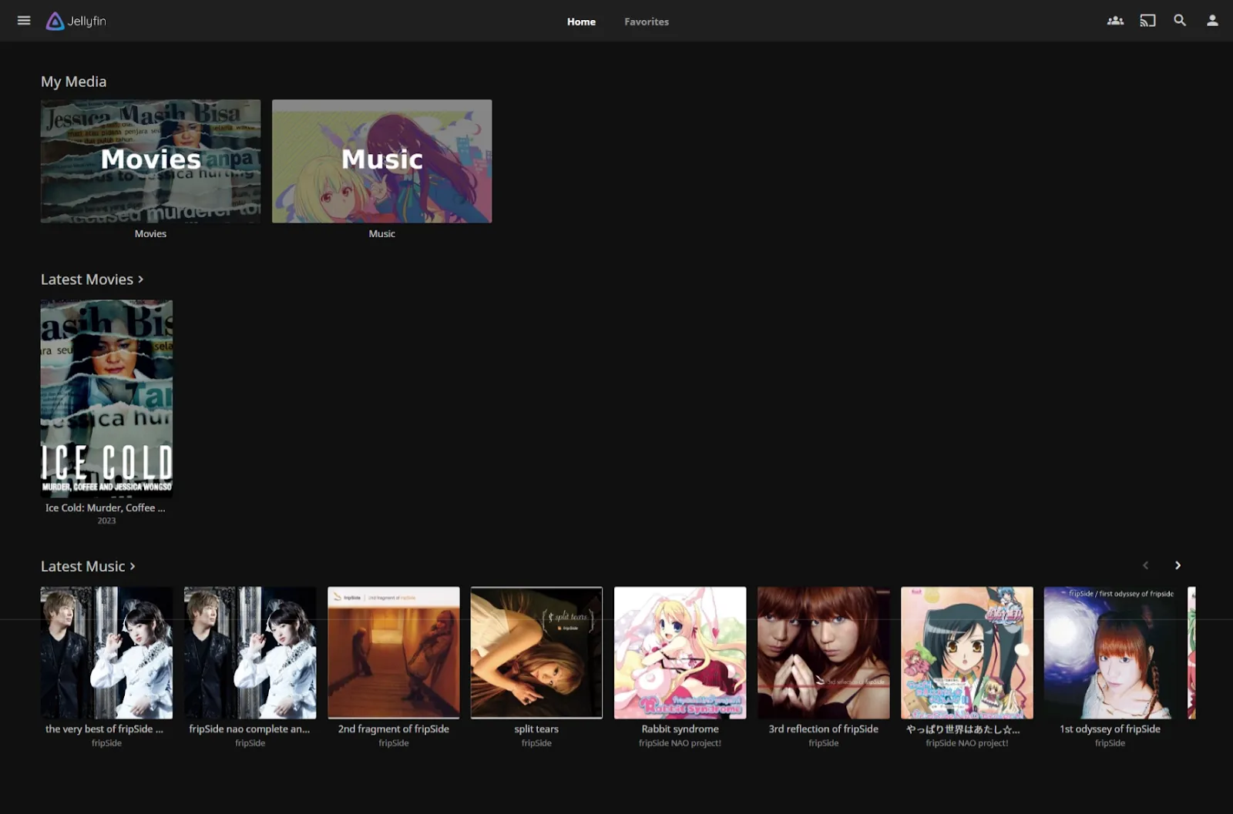
Task: Click fripSide artist under 3rd reflection
Action: pyautogui.click(x=823, y=743)
